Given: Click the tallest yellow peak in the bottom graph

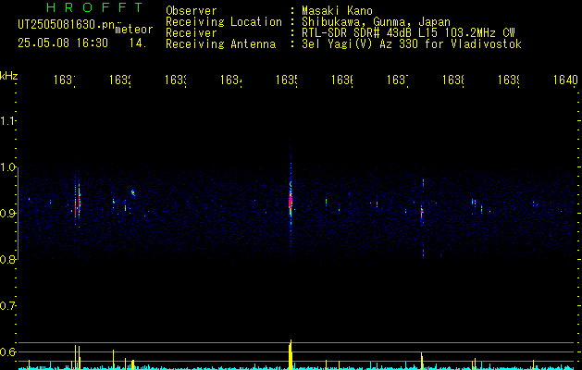Looking at the screenshot, I should (x=291, y=354).
